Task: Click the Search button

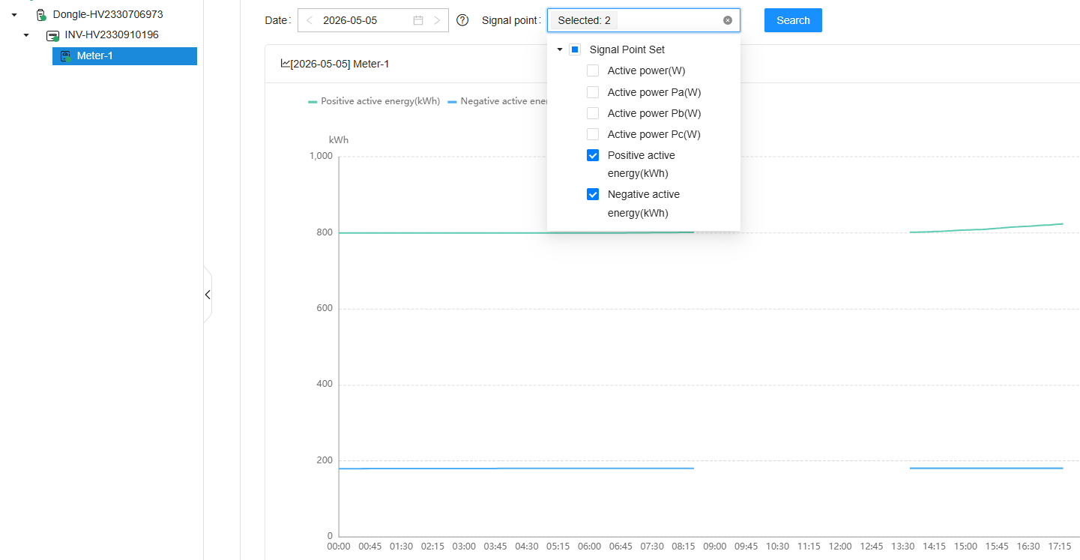Action: pos(793,20)
